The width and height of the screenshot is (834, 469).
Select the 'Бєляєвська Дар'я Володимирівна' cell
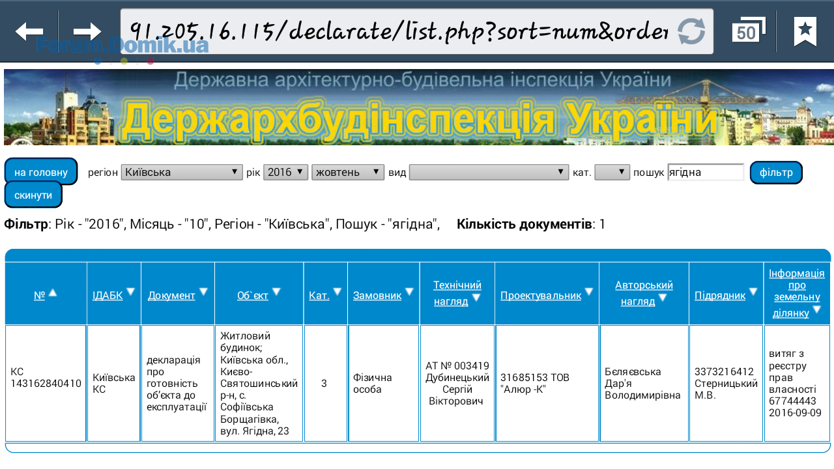(644, 384)
